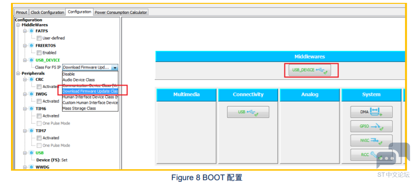Viewport: 414px width, 182px height.
Task: Tick the TIM7 Activated checkbox
Action: click(x=39, y=138)
